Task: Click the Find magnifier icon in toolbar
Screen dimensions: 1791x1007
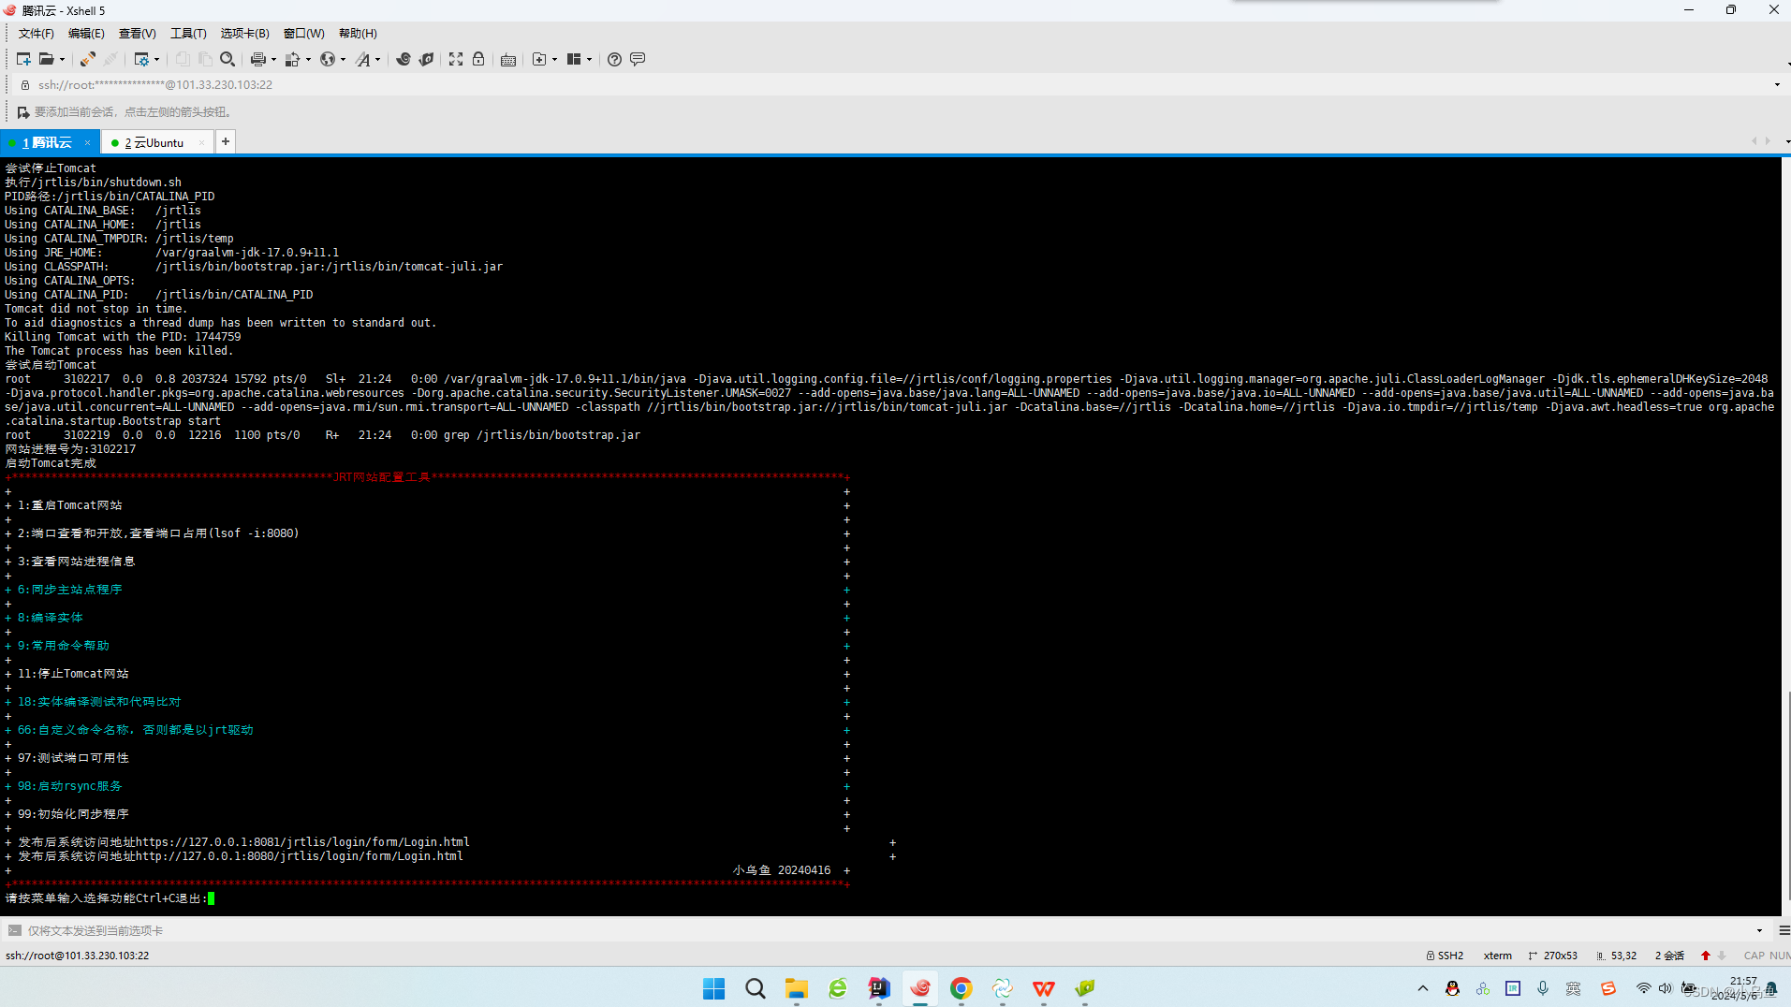Action: point(228,59)
